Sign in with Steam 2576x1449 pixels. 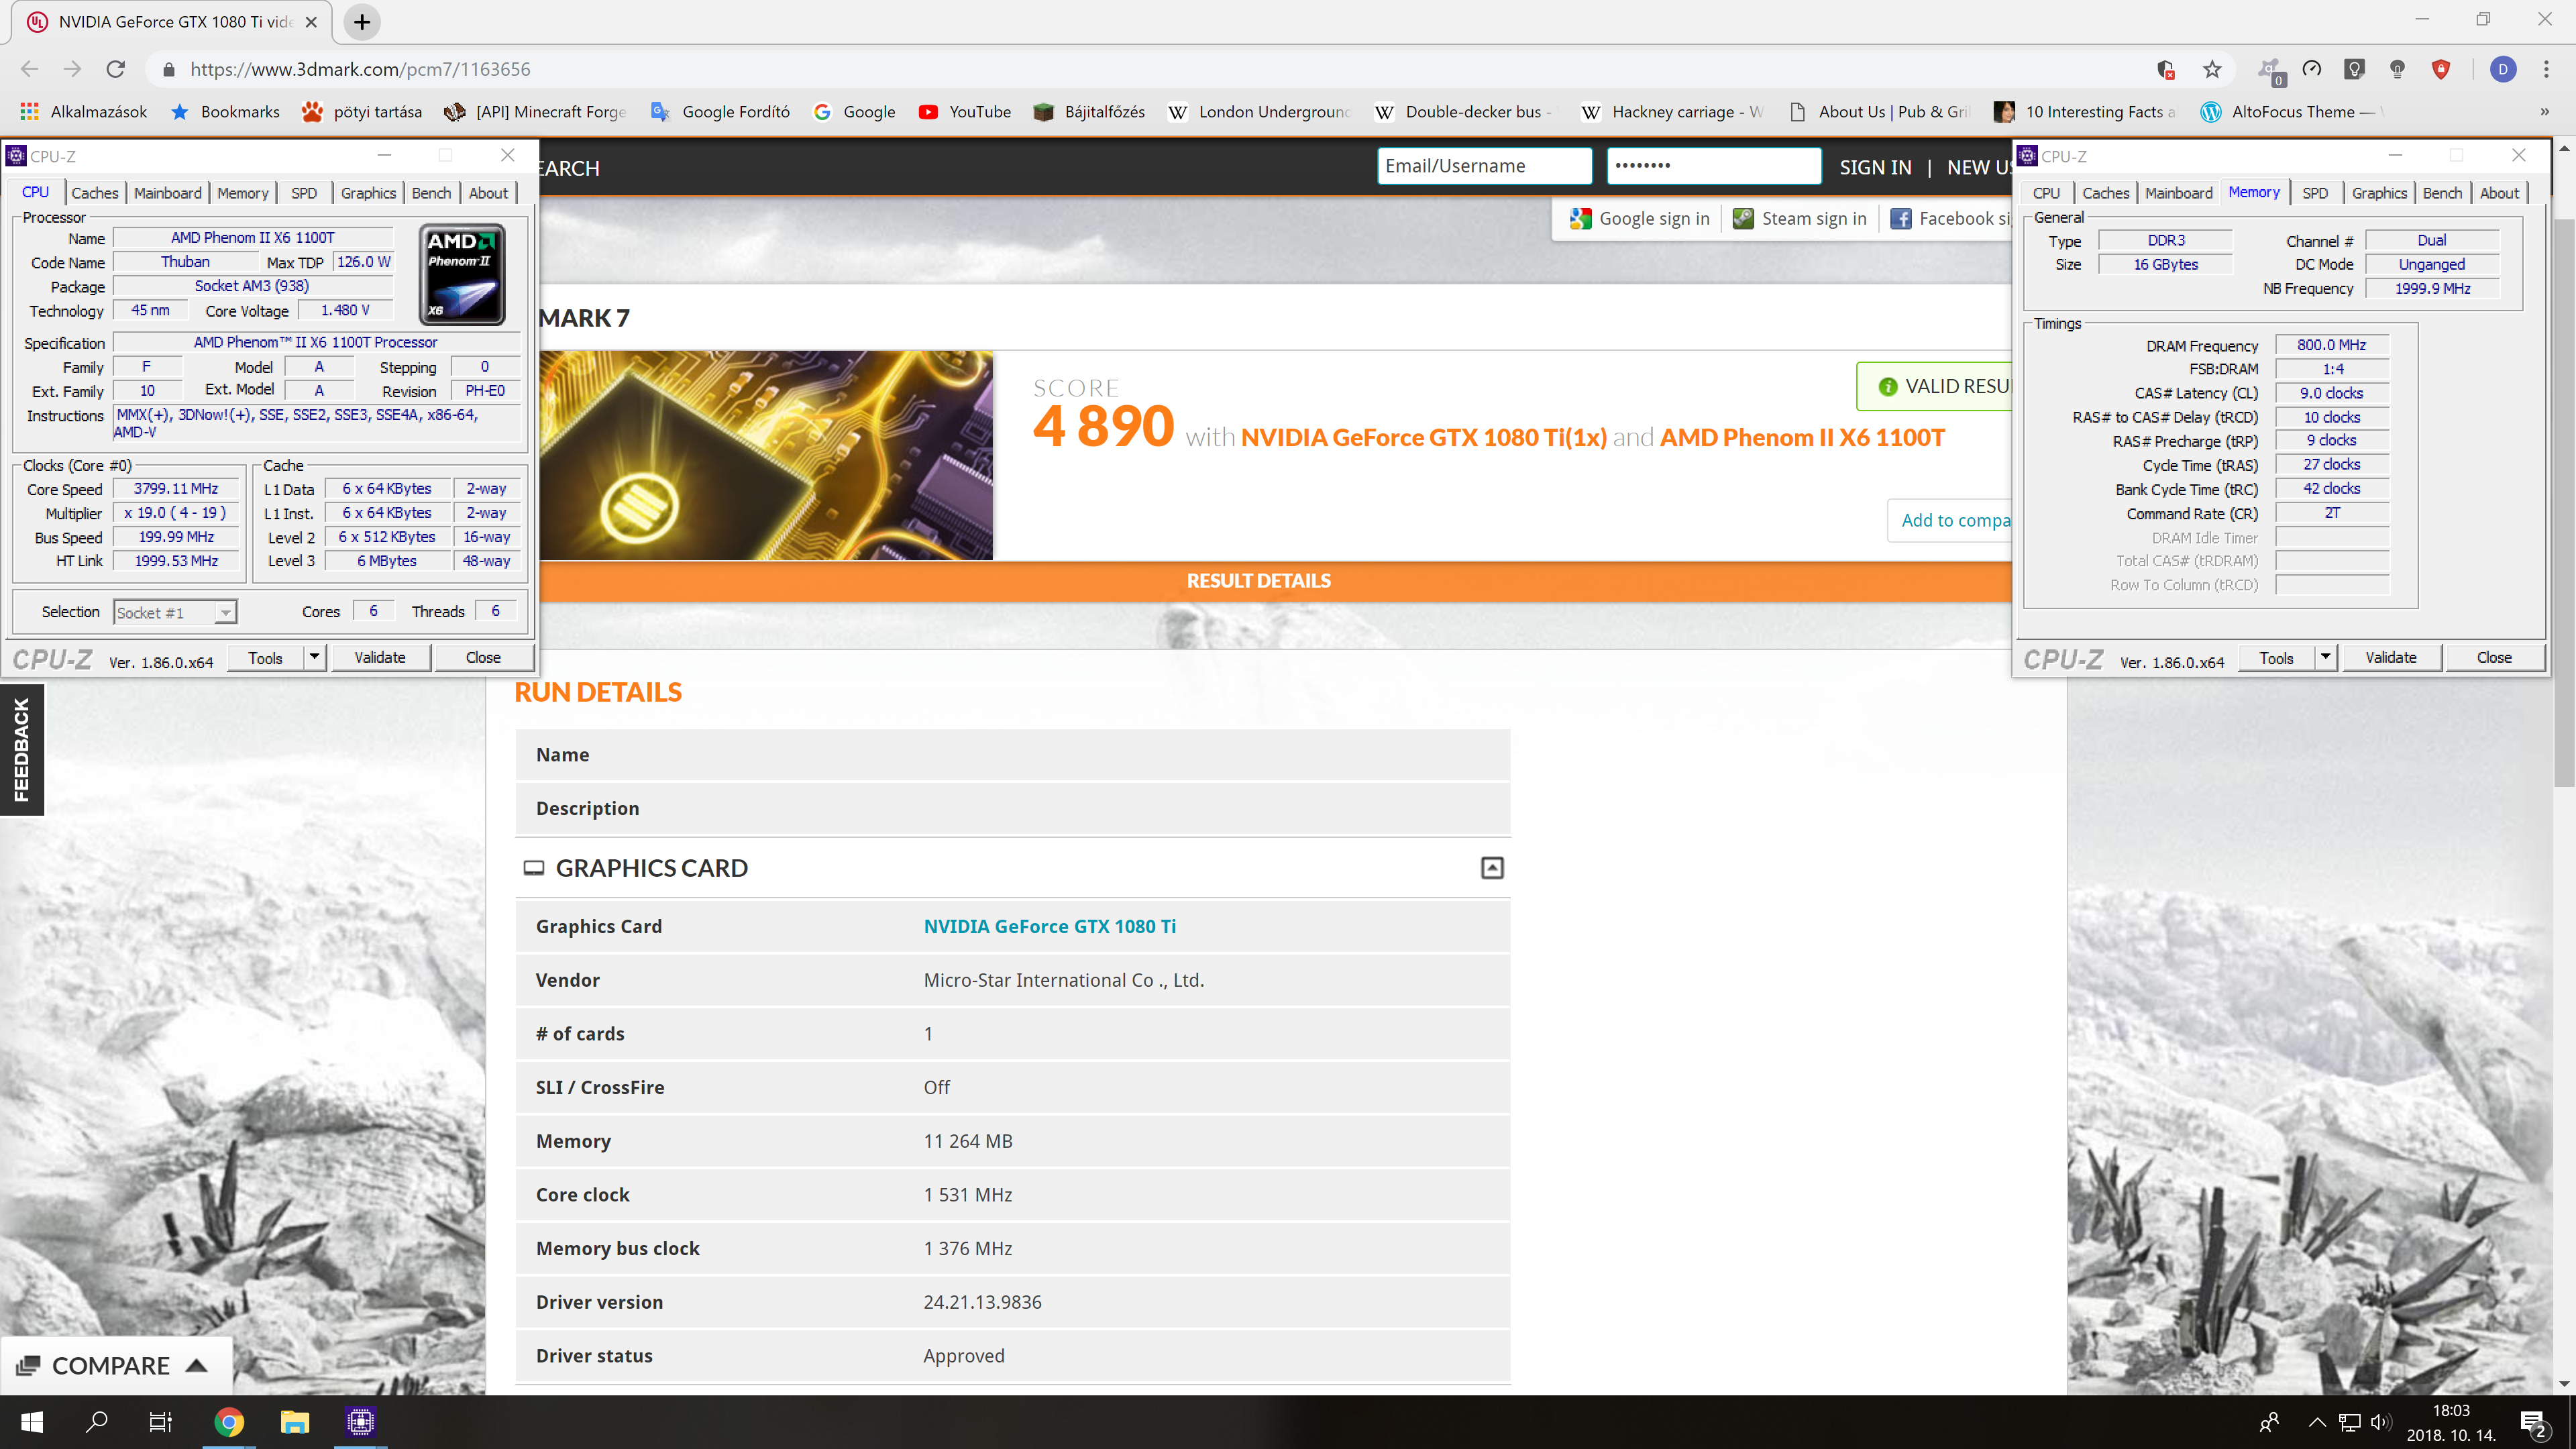point(1800,218)
